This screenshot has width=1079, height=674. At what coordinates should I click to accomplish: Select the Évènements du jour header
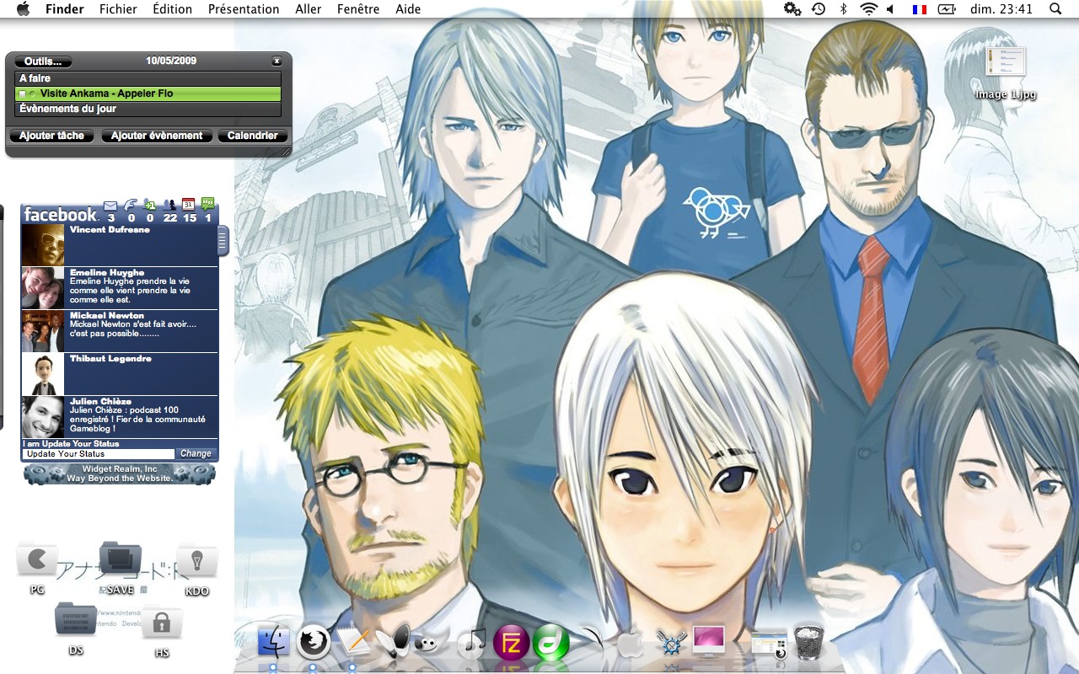(x=148, y=109)
